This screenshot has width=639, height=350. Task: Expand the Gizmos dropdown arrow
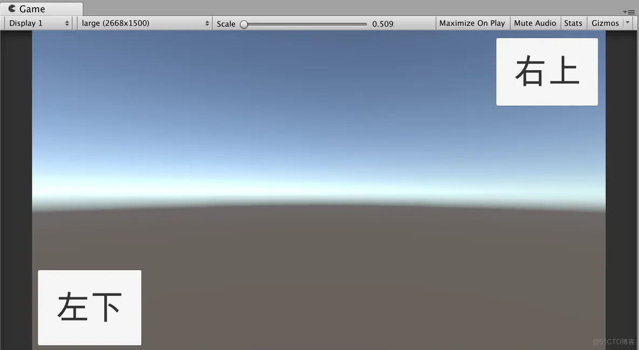point(628,23)
